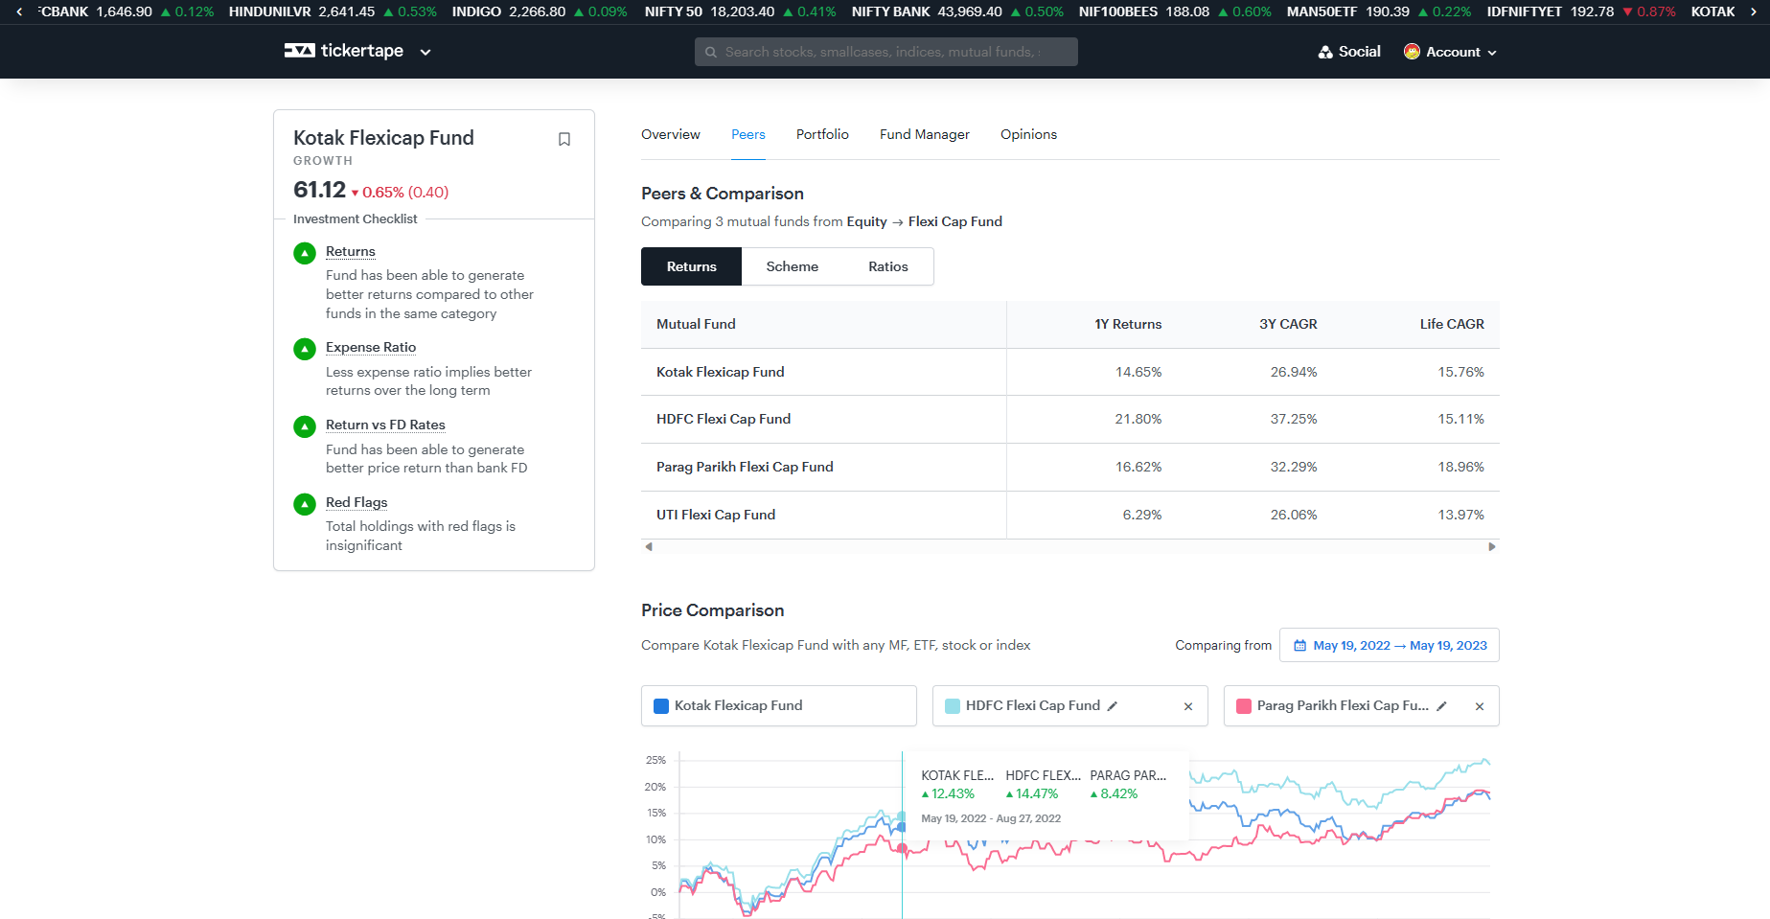Viewport: 1770px width, 919px height.
Task: Open the Expense Ratio checklist link
Action: (371, 347)
